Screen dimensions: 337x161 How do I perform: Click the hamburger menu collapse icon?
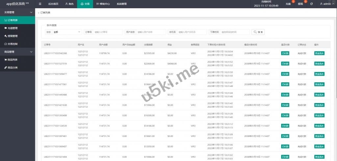[x=40, y=4]
